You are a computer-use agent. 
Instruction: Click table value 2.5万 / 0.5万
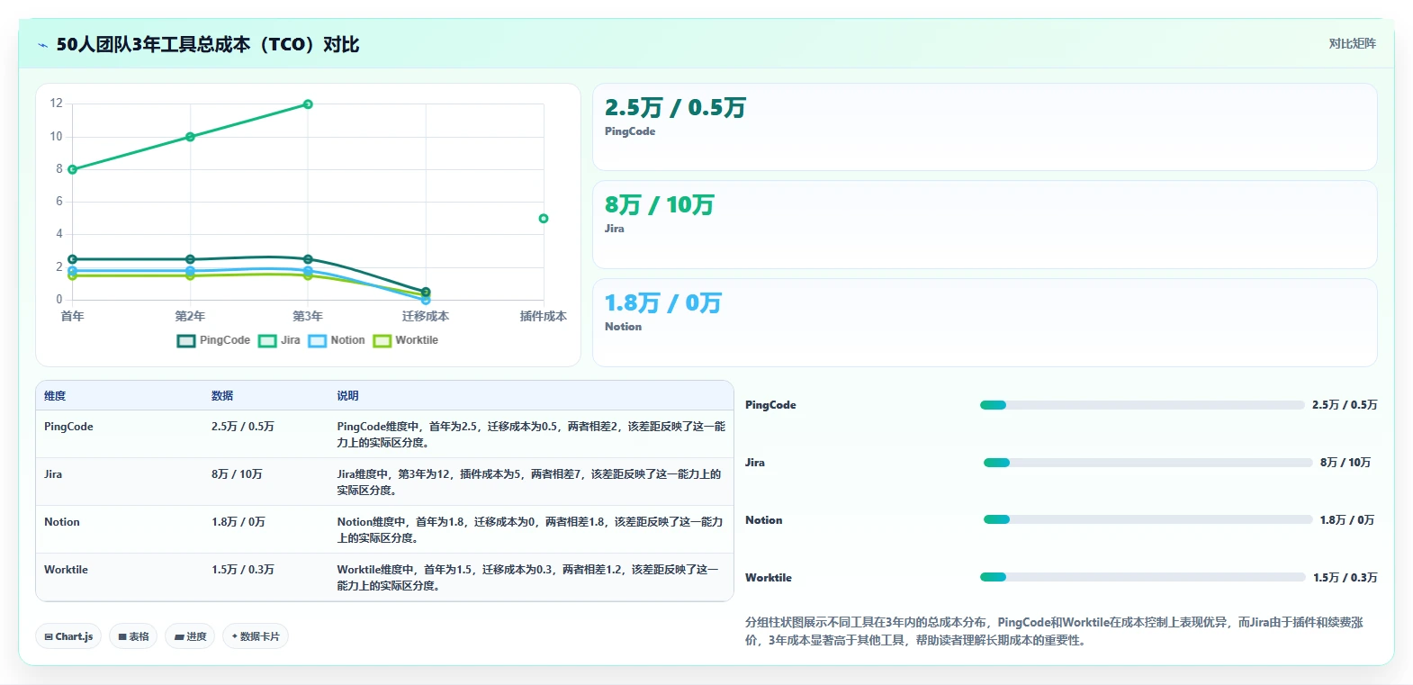[243, 427]
